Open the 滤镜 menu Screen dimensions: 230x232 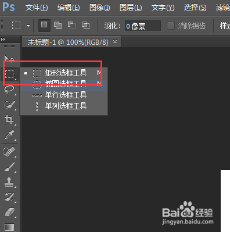(223, 8)
